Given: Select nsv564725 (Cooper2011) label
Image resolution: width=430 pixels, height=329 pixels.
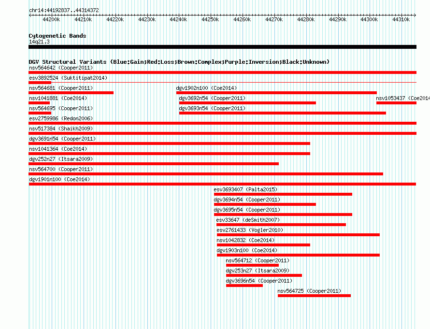Looking at the screenshot, I should coord(309,291).
